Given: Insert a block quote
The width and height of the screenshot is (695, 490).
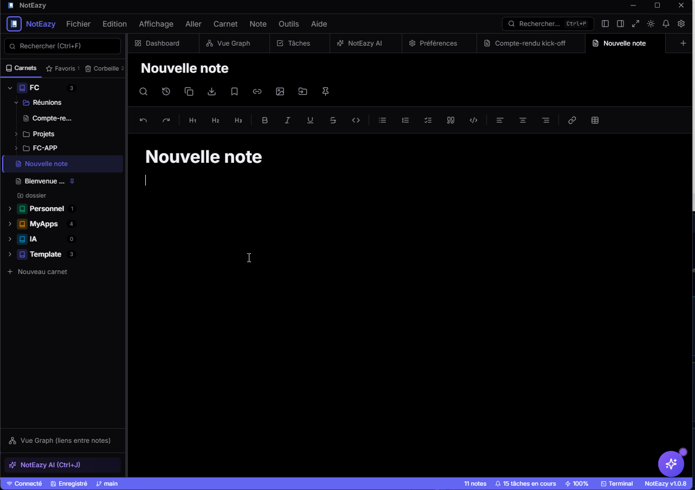Looking at the screenshot, I should [451, 120].
